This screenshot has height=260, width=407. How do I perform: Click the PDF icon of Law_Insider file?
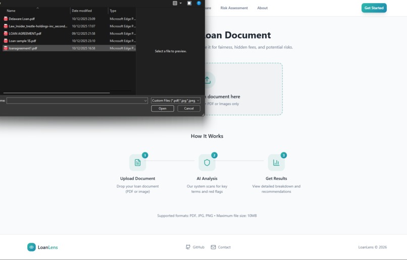(6, 26)
